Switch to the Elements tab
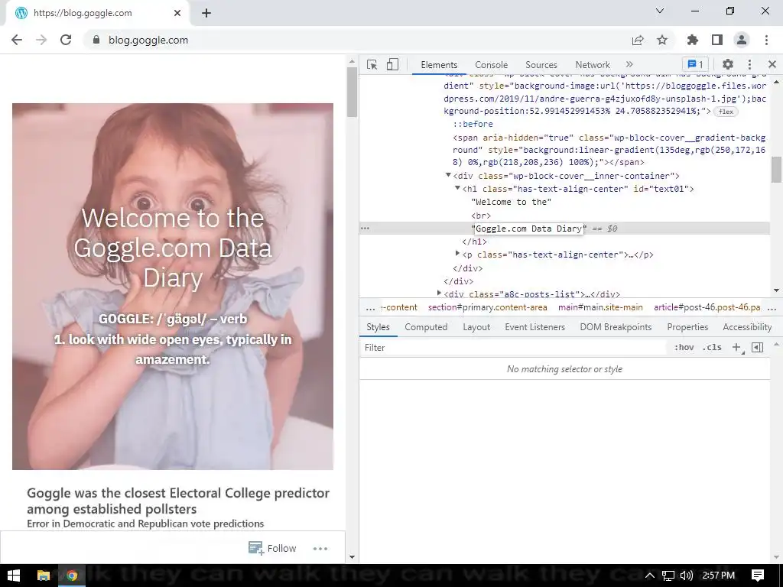Screen dimensions: 783x587 pos(439,65)
